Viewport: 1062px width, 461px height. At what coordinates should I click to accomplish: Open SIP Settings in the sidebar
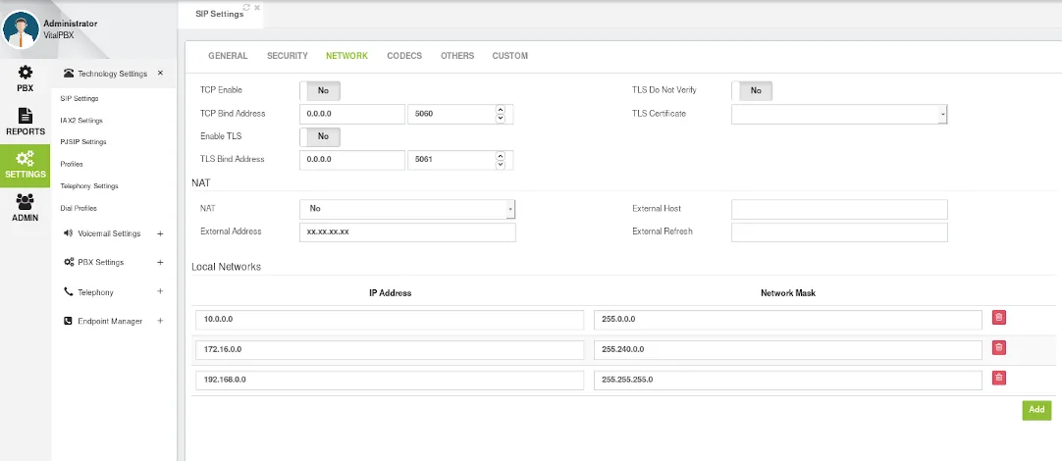[80, 99]
